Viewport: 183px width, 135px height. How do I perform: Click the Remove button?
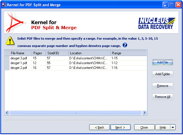click(x=163, y=86)
